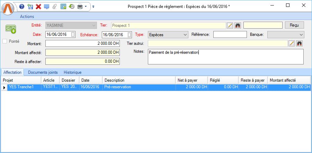Open the Banque dropdown list
Screen dimensions: 312x153
tap(301, 34)
